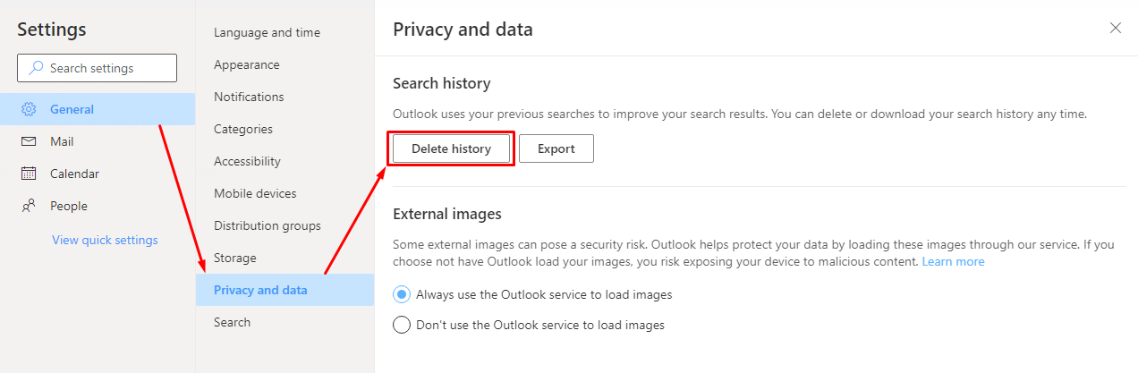Click the People contacts icon
1138x373 pixels.
[29, 206]
